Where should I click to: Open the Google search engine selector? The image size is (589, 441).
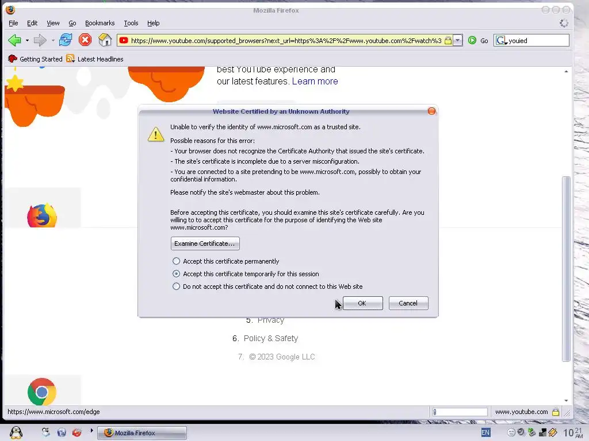pyautogui.click(x=501, y=41)
